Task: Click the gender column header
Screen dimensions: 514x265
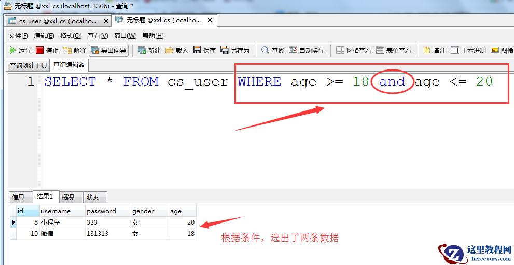Action: pos(149,211)
